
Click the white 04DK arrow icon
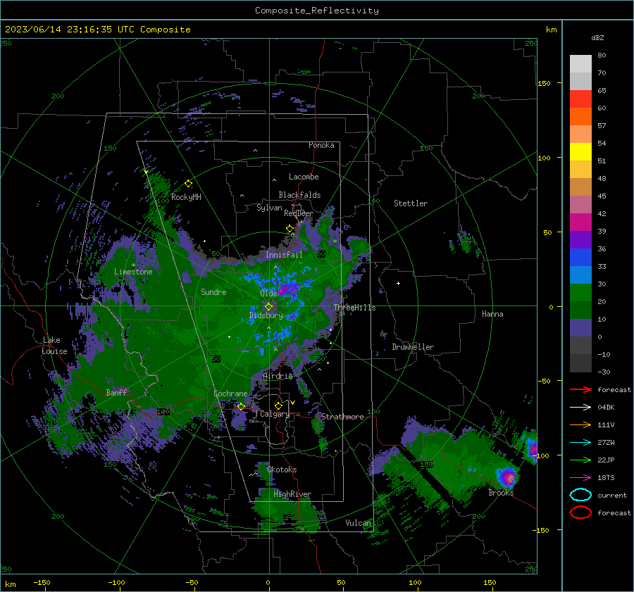(580, 407)
